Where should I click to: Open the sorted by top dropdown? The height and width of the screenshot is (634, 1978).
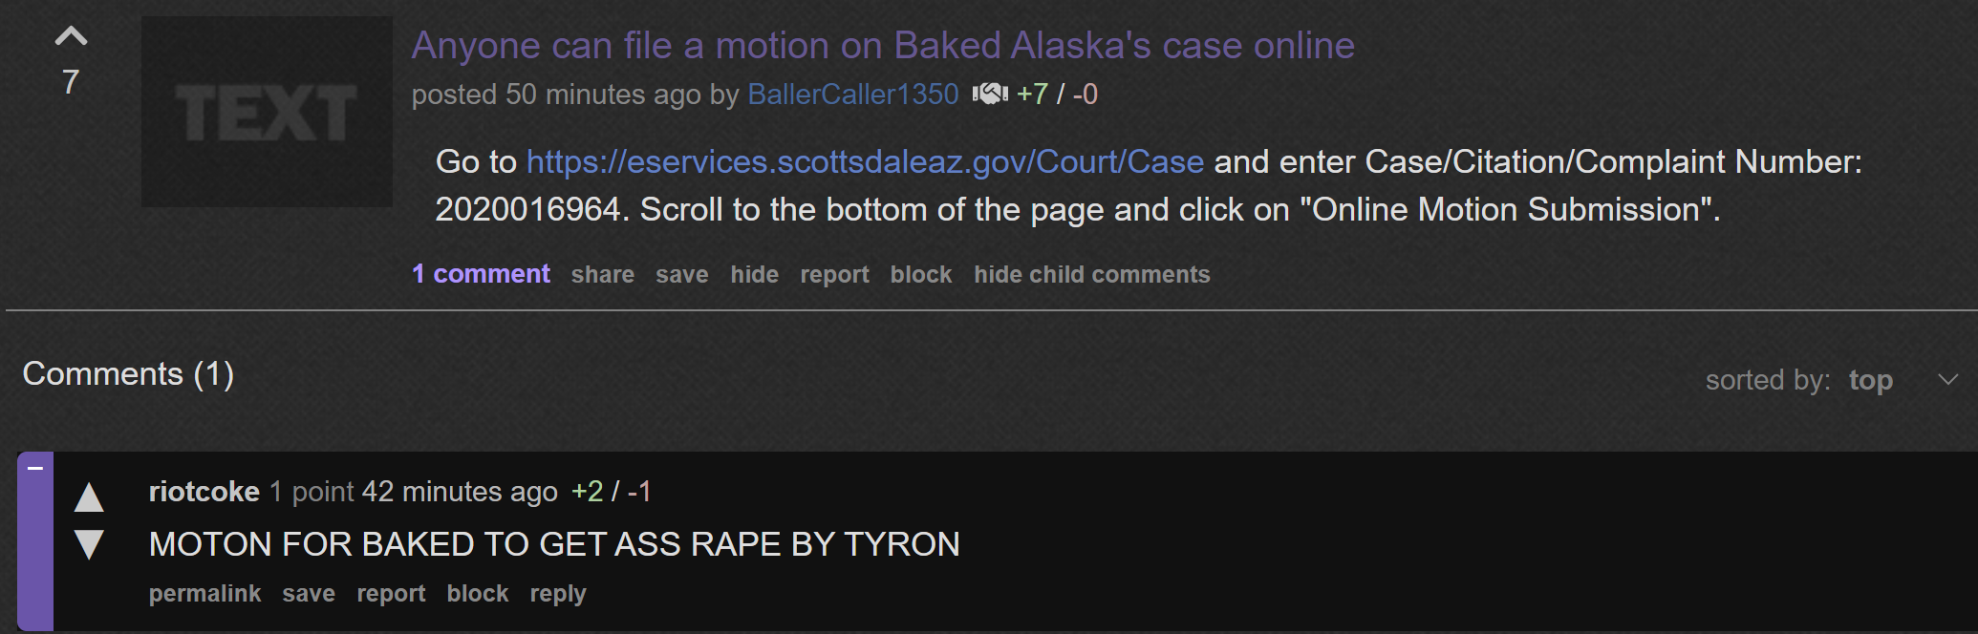[x=1870, y=380]
